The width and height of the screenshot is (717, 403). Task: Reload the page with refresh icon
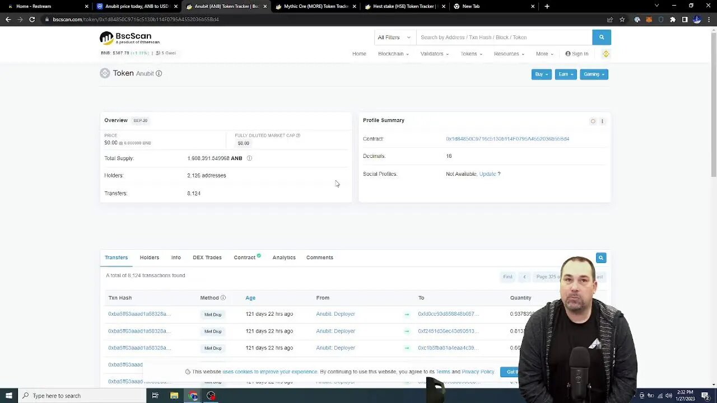click(x=32, y=19)
